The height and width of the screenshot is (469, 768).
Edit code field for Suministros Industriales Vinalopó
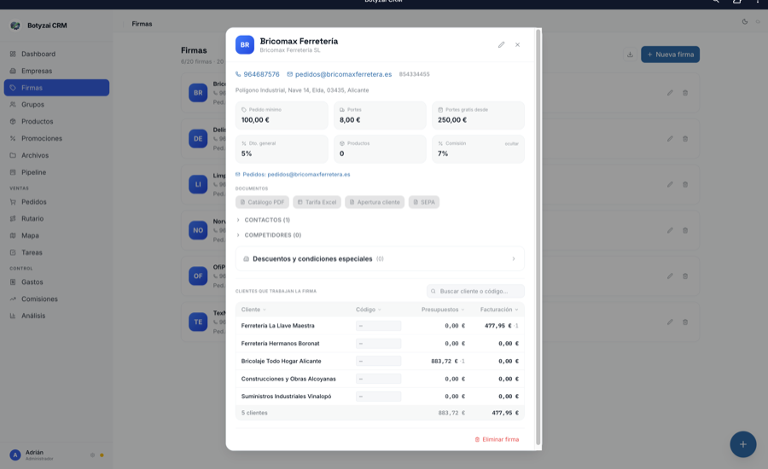pos(378,396)
